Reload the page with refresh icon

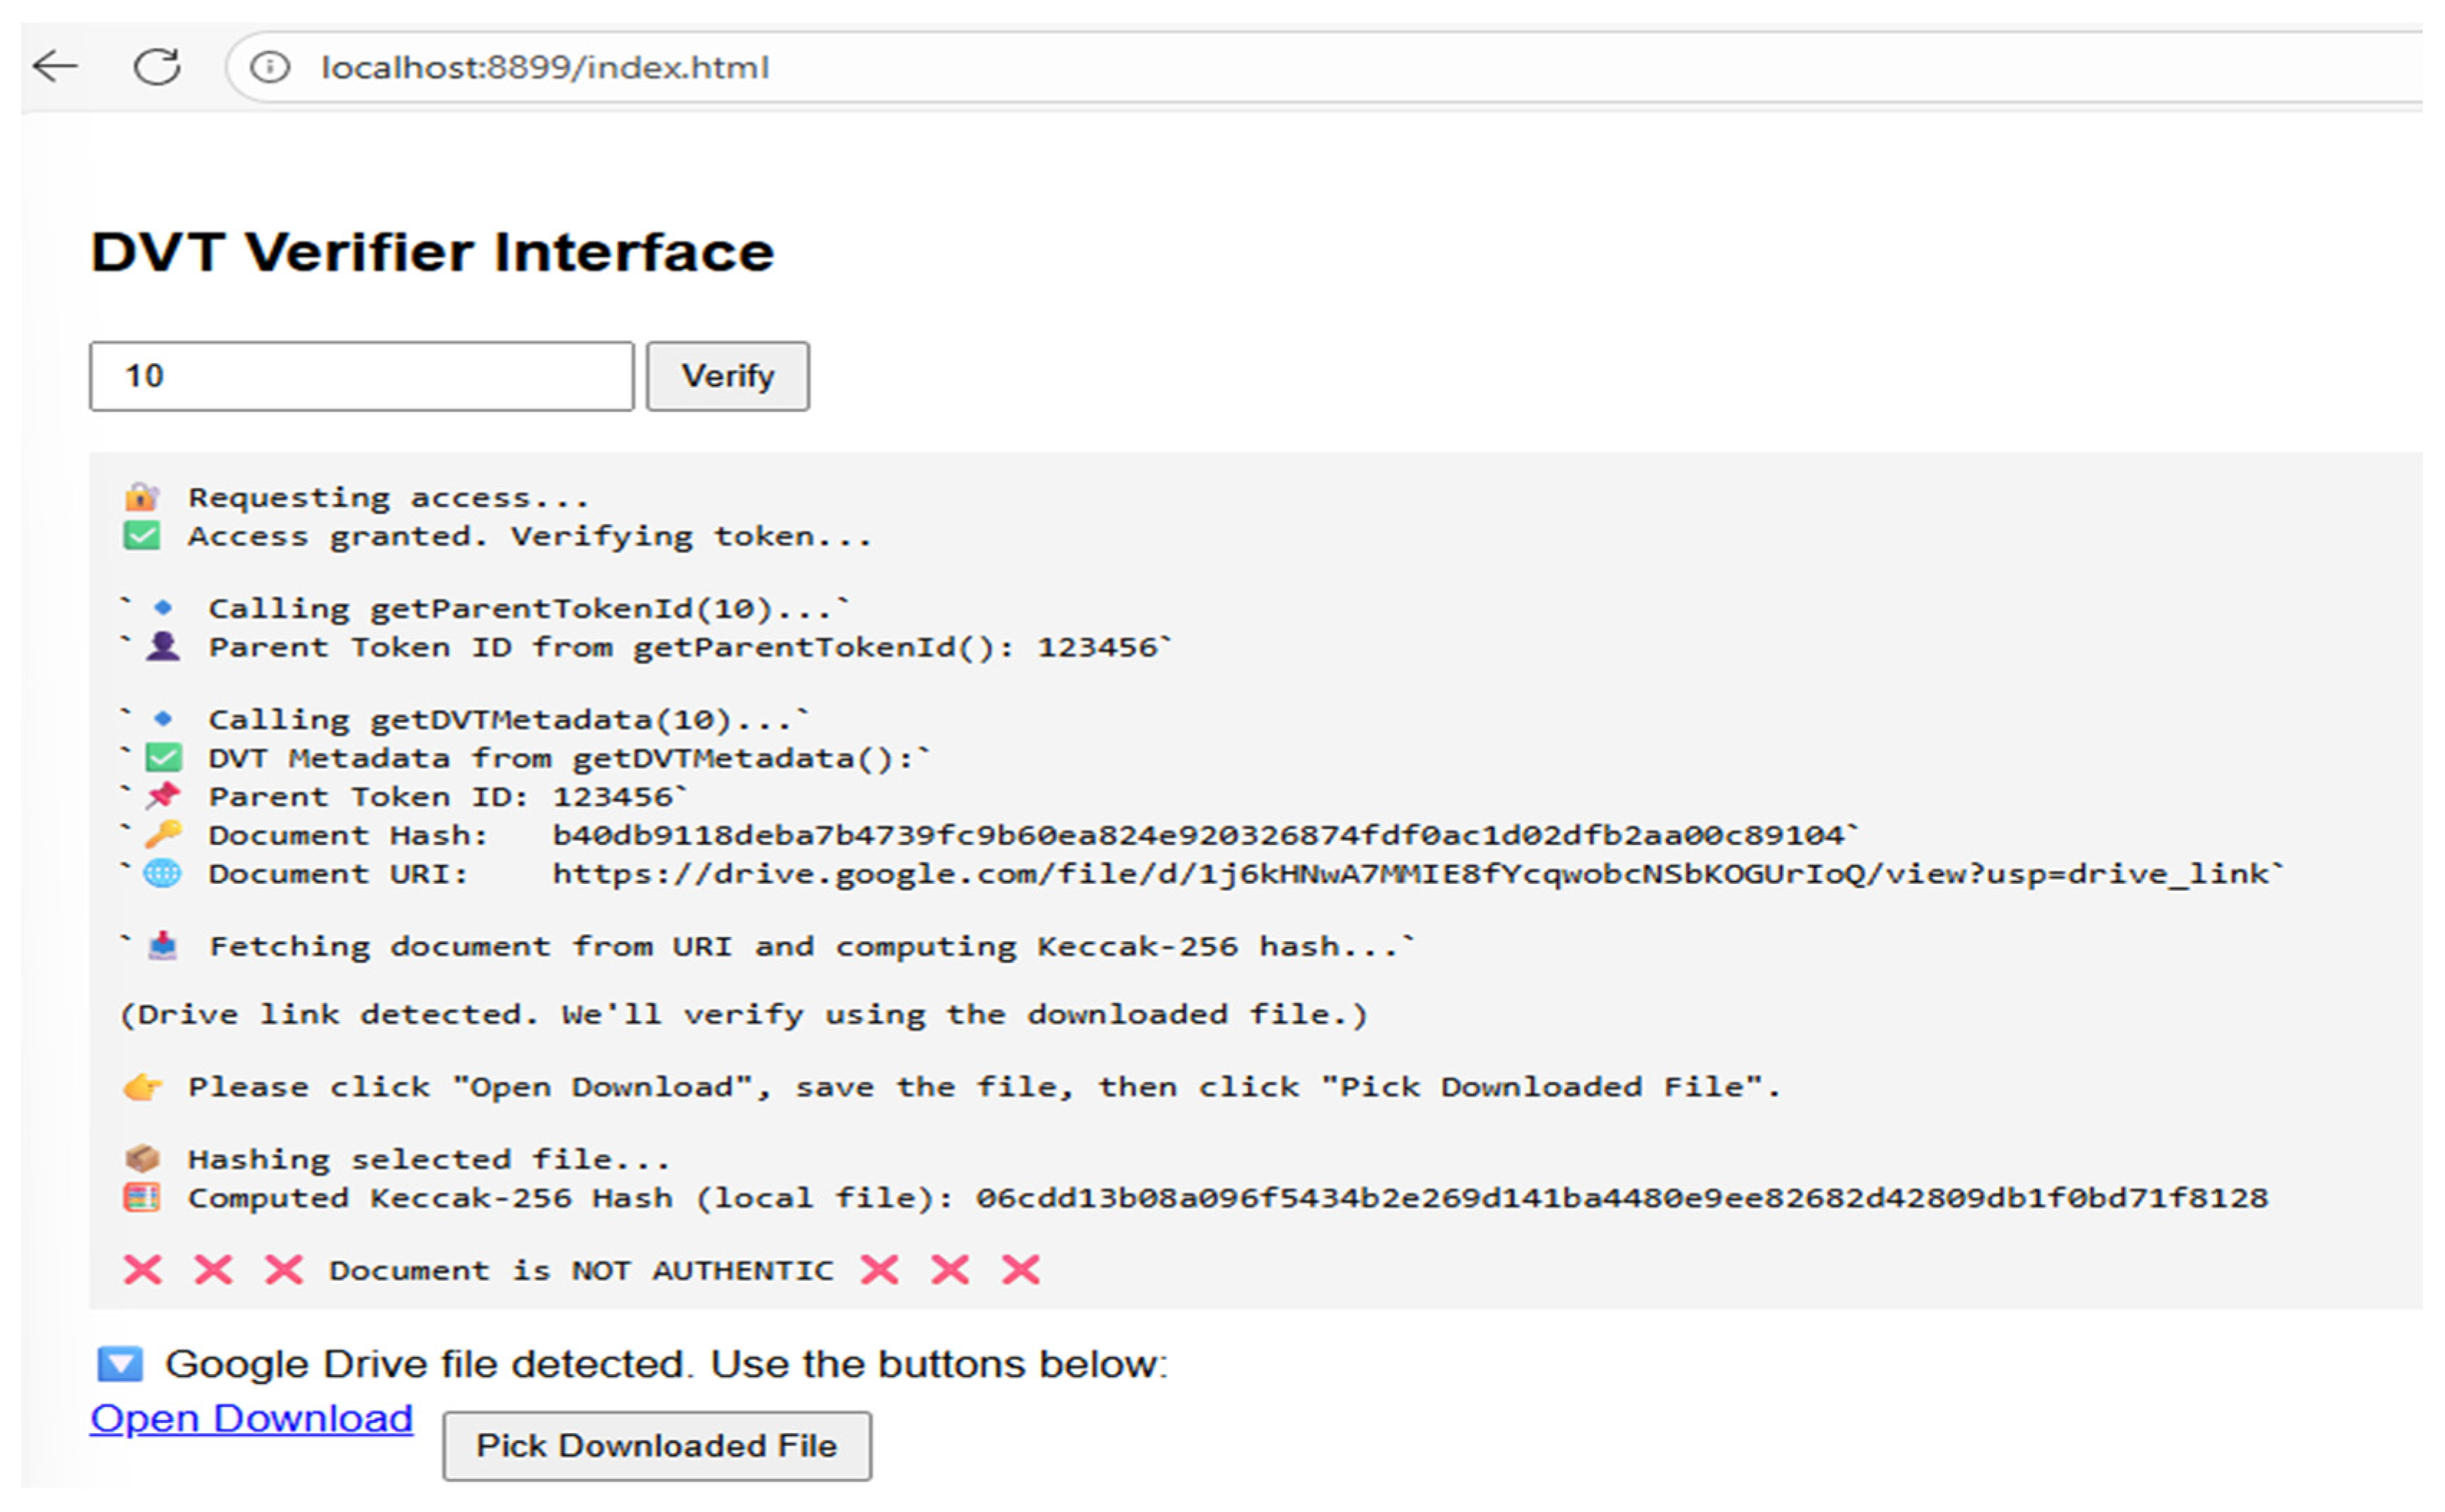pyautogui.click(x=157, y=67)
